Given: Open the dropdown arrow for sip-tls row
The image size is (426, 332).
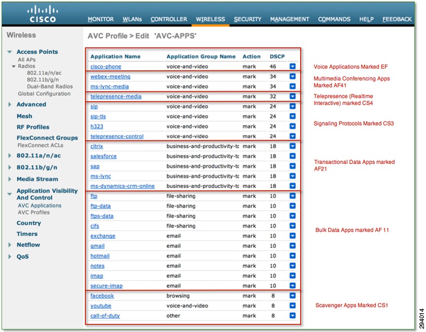Looking at the screenshot, I should [x=293, y=116].
